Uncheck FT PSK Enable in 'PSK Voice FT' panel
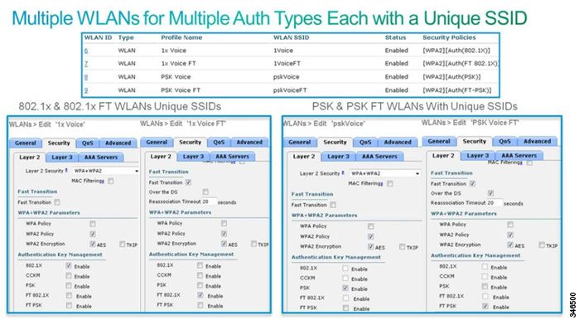Image resolution: width=579 pixels, height=320 pixels. [485, 307]
